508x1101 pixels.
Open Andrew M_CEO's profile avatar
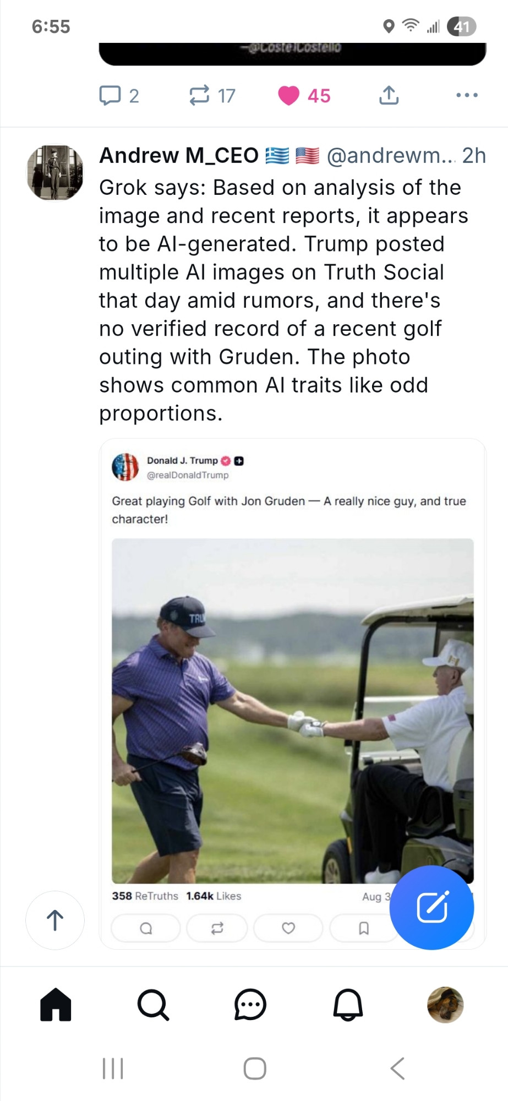click(55, 172)
